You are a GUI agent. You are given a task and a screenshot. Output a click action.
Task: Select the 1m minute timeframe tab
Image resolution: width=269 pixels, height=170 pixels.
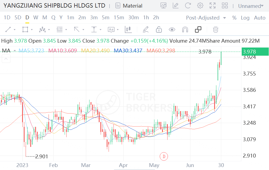[x=70, y=17]
